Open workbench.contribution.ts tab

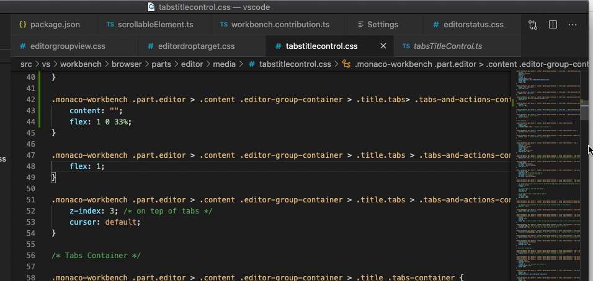[279, 25]
